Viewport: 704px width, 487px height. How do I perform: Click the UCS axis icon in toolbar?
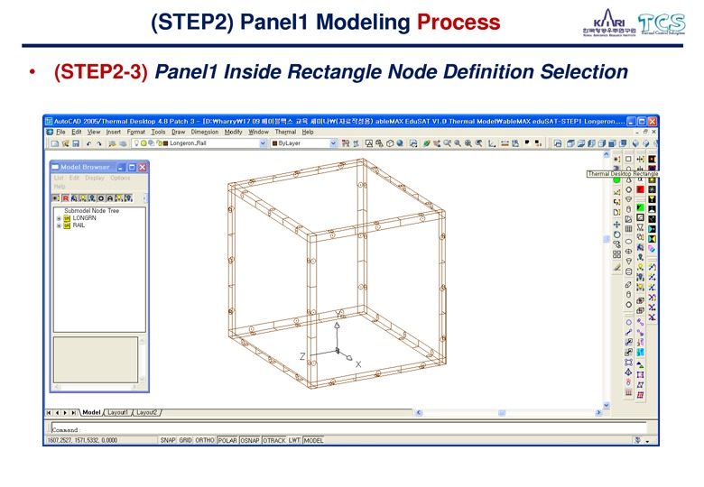point(492,143)
